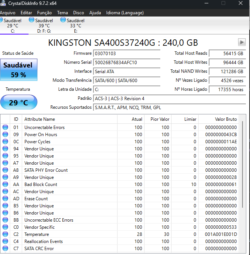The height and width of the screenshot is (255, 250).
Task: Minimize the CrystalDiskInfo window
Action: [x=206, y=3]
